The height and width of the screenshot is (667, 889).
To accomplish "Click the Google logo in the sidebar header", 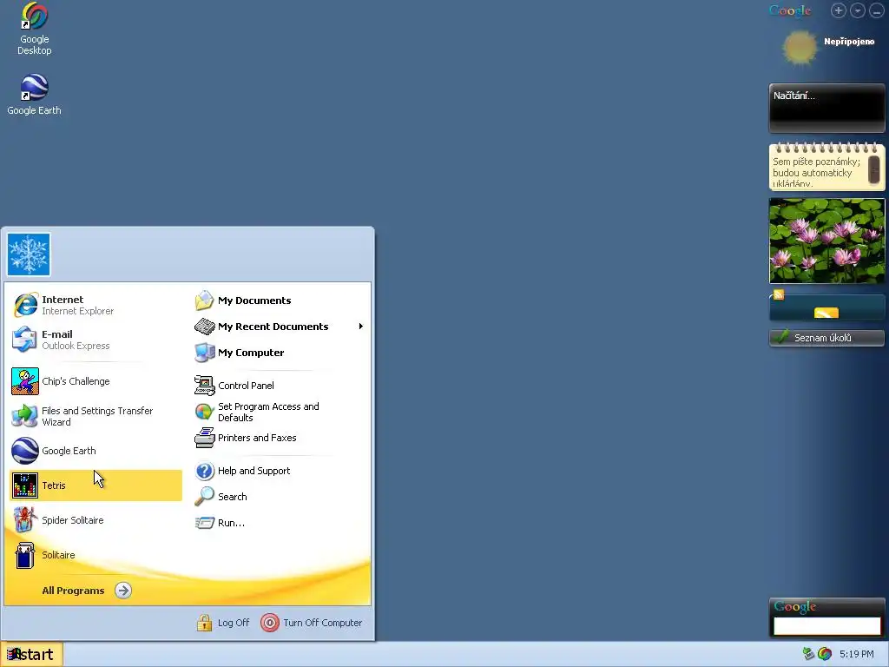I will click(x=790, y=10).
